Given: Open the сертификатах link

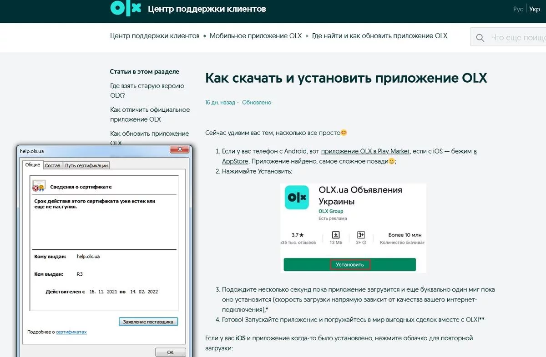Looking at the screenshot, I should click(x=71, y=332).
